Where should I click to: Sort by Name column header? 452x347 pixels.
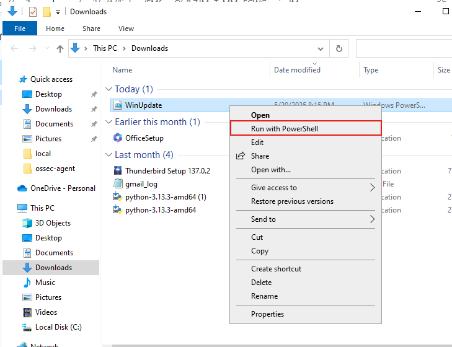click(x=122, y=70)
